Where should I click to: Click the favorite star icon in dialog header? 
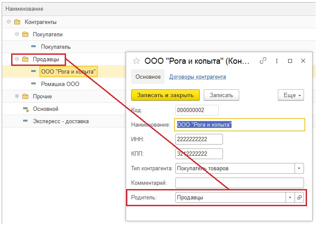pos(136,61)
